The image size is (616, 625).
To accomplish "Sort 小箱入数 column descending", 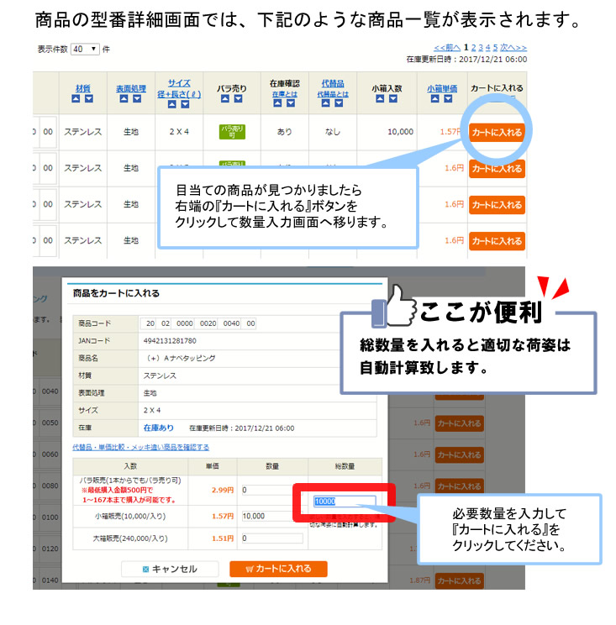I will (392, 99).
